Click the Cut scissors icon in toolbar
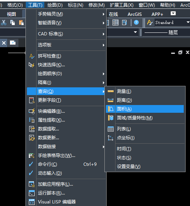 (x=4, y=22)
